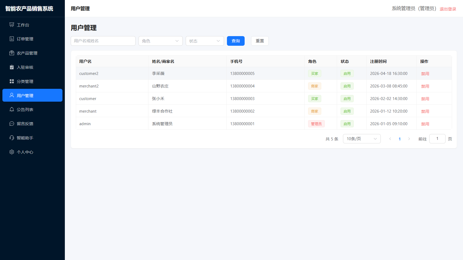Click the 管理员 role tag

tap(316, 124)
